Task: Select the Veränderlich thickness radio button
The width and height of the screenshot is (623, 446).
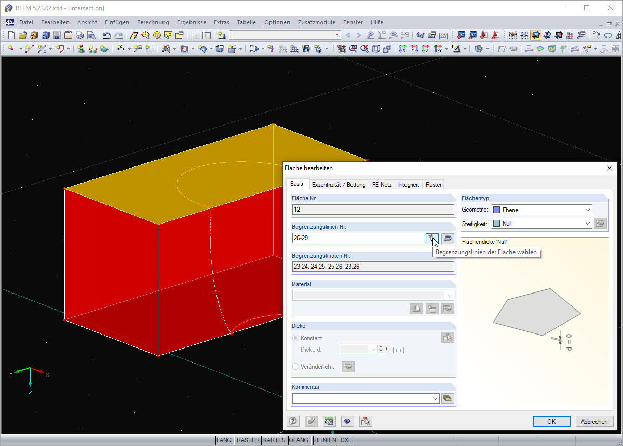Action: [296, 367]
